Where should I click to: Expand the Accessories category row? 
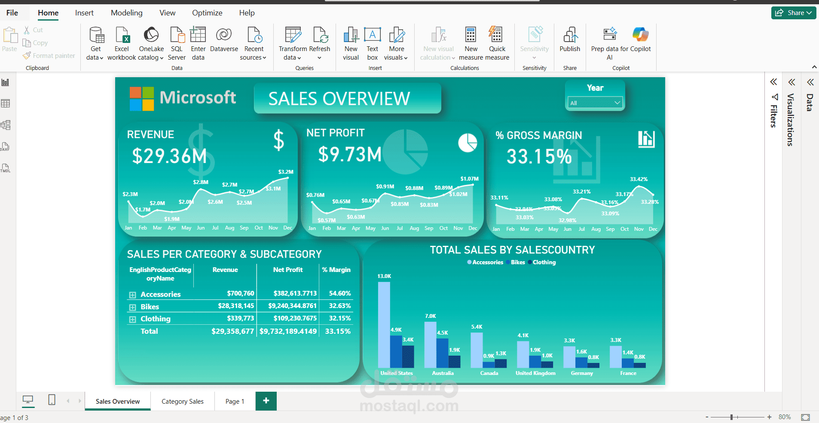132,295
